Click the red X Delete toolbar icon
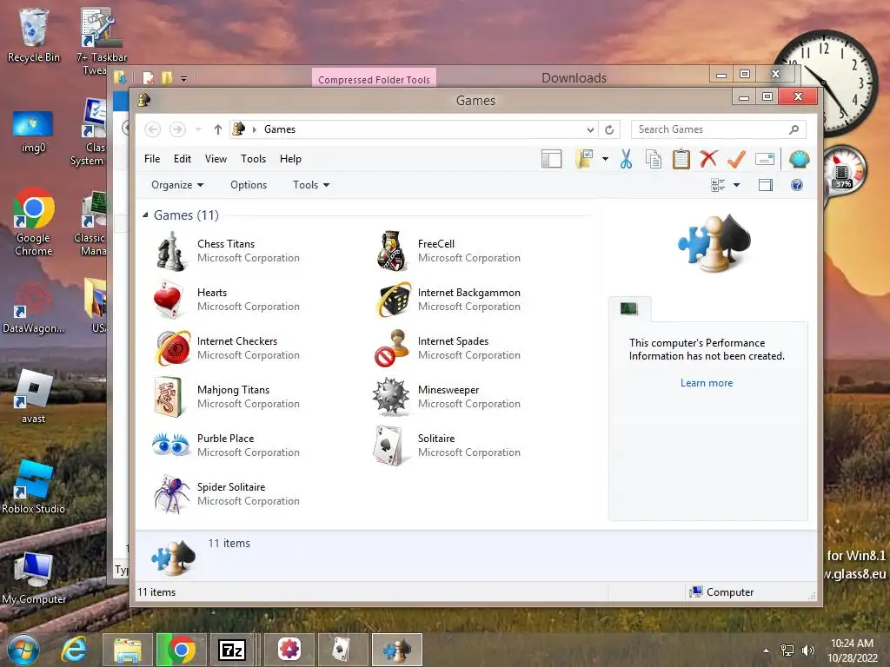Image resolution: width=890 pixels, height=667 pixels. tap(708, 159)
